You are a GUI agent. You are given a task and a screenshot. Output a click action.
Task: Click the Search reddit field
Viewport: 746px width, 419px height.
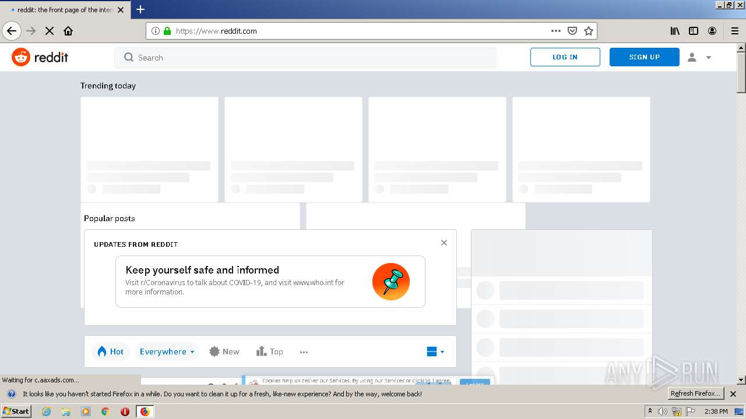305,58
